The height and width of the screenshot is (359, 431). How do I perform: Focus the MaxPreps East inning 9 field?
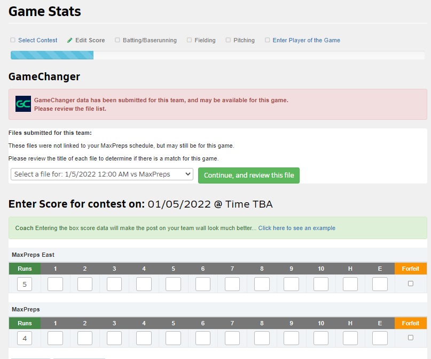click(292, 284)
